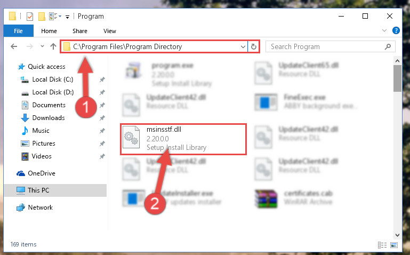Viewport: 410px width, 255px height.
Task: Open the Help question mark icon
Action: point(396,30)
